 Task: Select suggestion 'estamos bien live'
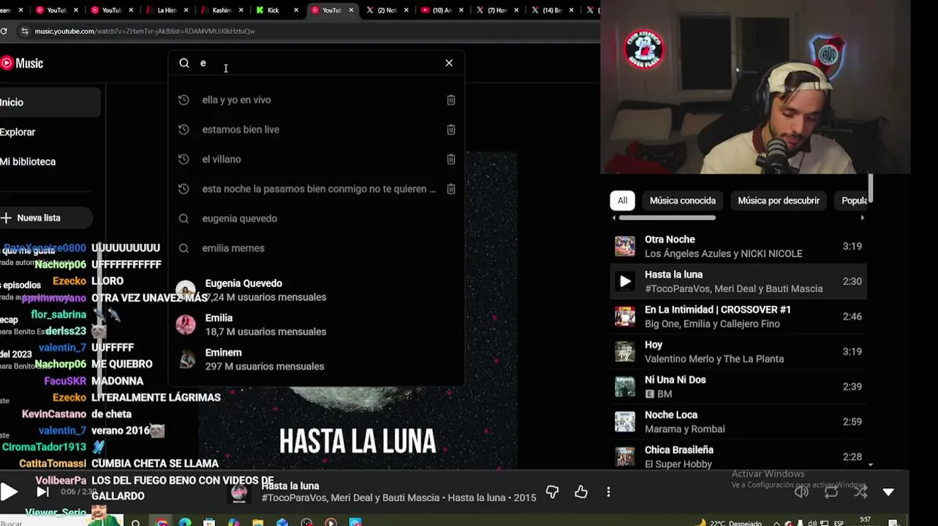pyautogui.click(x=316, y=129)
